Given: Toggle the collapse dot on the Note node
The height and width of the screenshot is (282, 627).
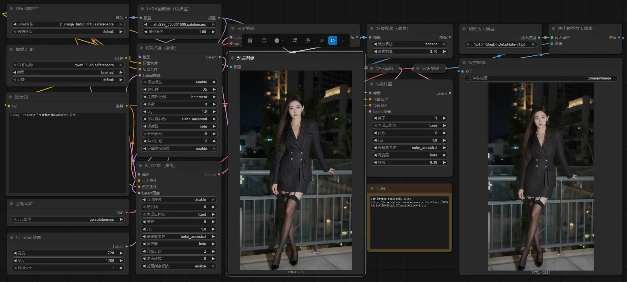Looking at the screenshot, I should (372, 188).
